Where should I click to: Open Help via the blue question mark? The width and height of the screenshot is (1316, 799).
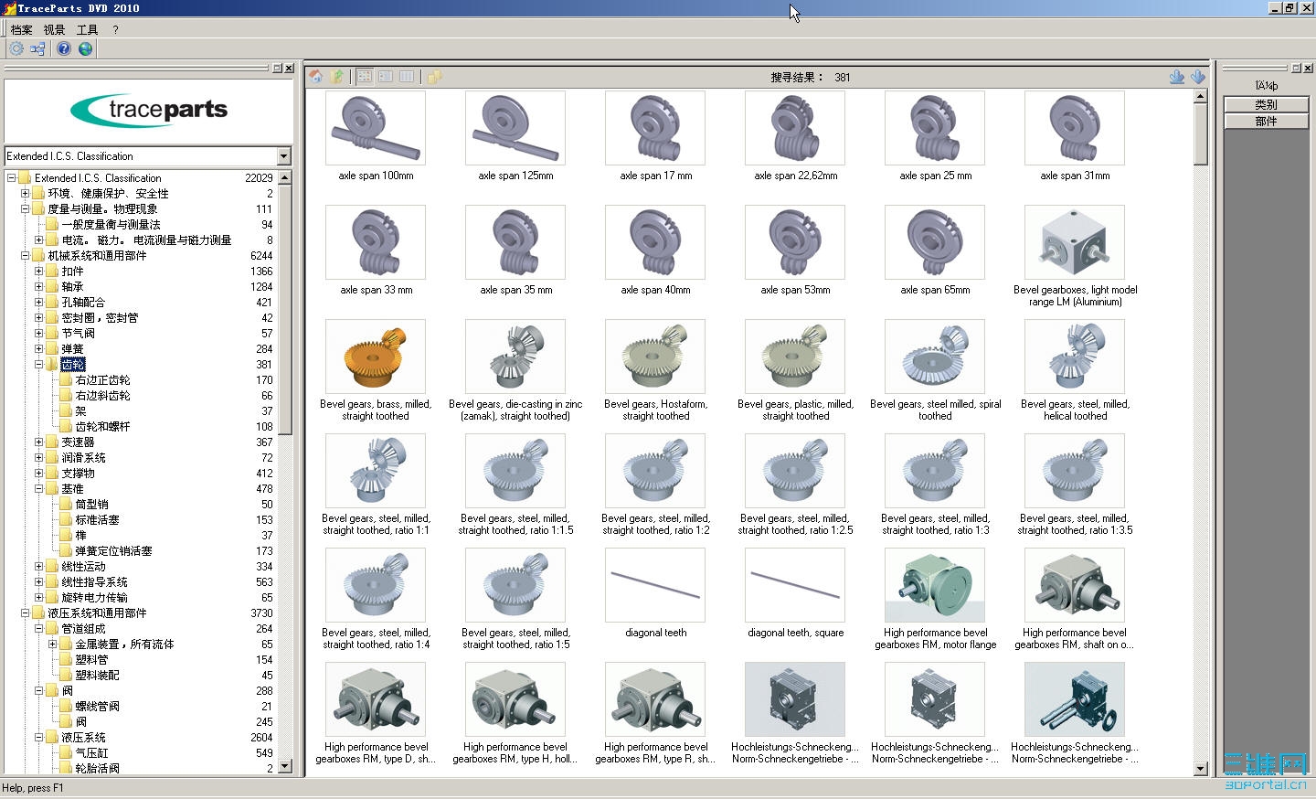point(64,48)
